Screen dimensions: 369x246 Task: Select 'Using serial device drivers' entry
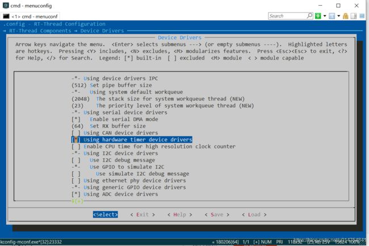click(x=119, y=112)
